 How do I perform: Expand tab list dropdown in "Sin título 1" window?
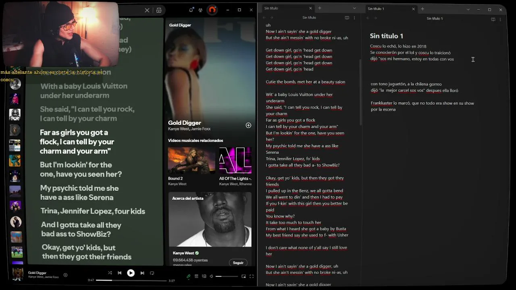[x=468, y=9]
